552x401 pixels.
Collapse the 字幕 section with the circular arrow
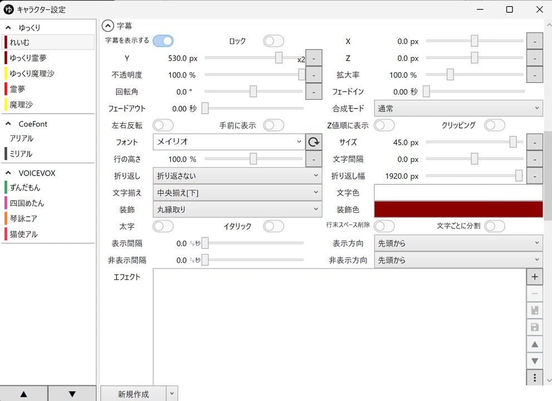[108, 26]
